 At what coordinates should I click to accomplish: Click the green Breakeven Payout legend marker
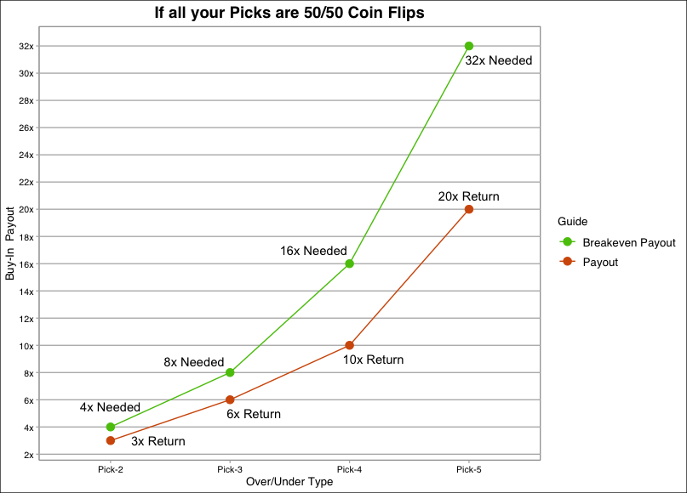click(x=567, y=242)
